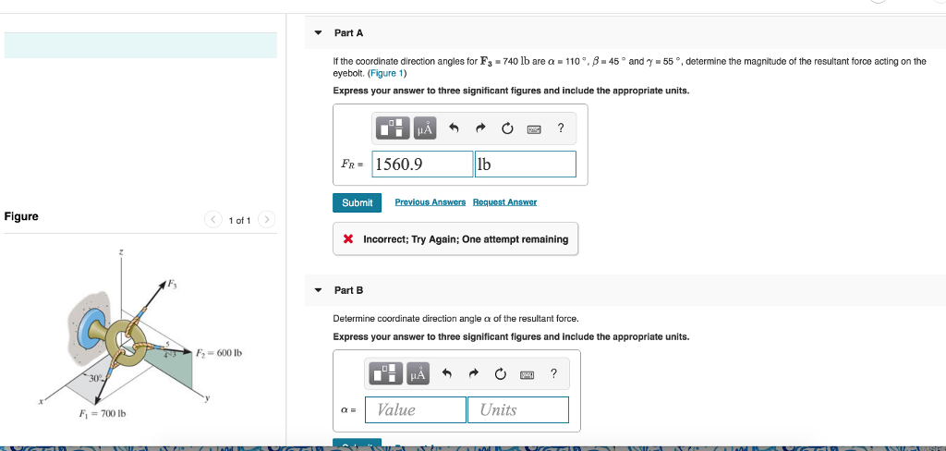Click the '1 of 1' figure counter text
This screenshot has width=946, height=451.
click(240, 220)
